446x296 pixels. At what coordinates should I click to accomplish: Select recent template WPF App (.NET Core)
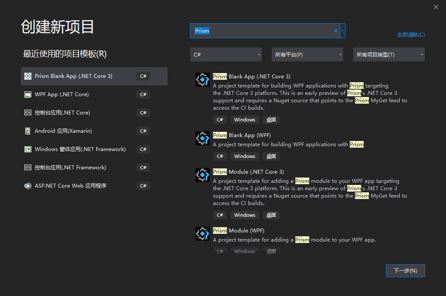(x=94, y=94)
